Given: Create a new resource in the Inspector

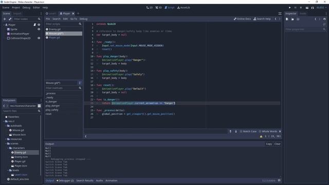Looking at the screenshot, I should pos(287,19).
